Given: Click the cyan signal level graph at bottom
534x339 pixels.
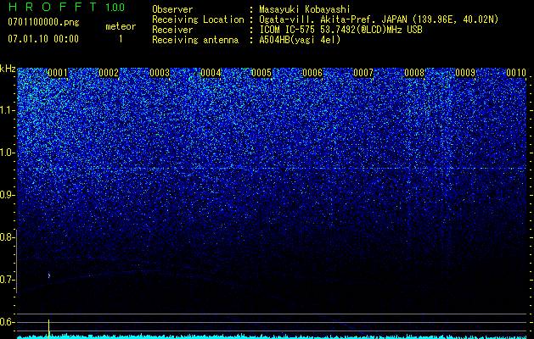Looking at the screenshot, I should coord(273,336).
